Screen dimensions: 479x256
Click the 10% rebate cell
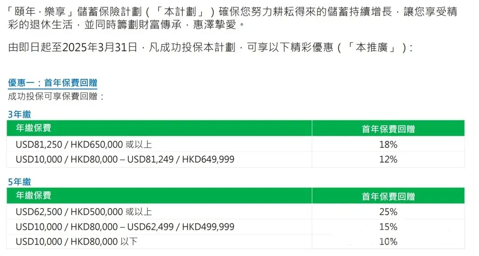pyautogui.click(x=388, y=242)
